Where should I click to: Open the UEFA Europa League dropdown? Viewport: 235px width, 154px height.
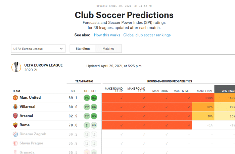[x=38, y=49]
